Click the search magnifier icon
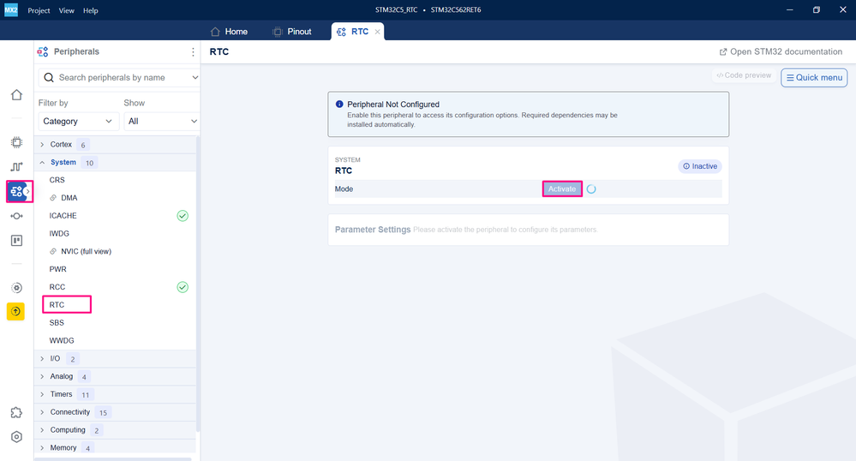 coord(49,78)
